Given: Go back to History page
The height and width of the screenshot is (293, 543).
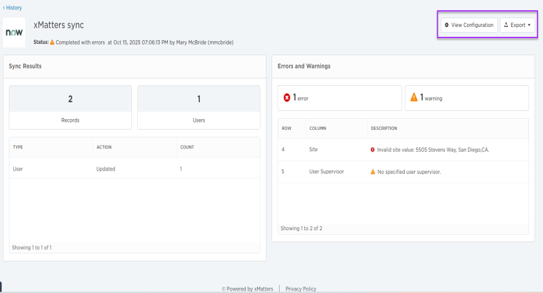Looking at the screenshot, I should [x=13, y=8].
